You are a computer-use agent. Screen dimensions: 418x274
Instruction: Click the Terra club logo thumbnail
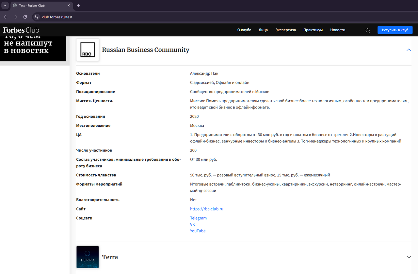tap(88, 257)
